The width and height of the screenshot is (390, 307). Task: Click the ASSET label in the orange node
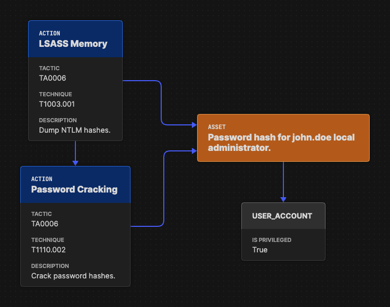pyautogui.click(x=216, y=127)
